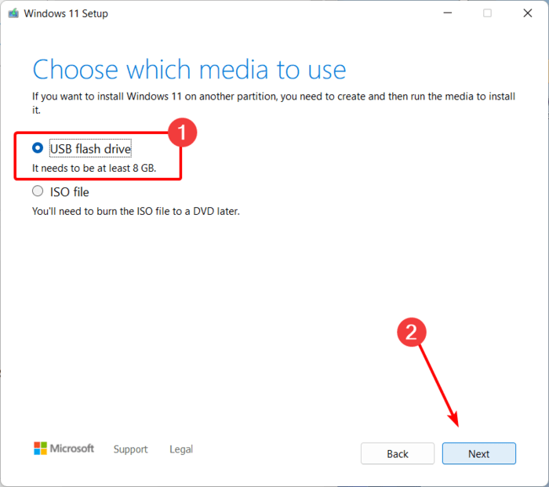The width and height of the screenshot is (549, 487).
Task: Minimize the Windows 11 Setup window
Action: [x=448, y=13]
